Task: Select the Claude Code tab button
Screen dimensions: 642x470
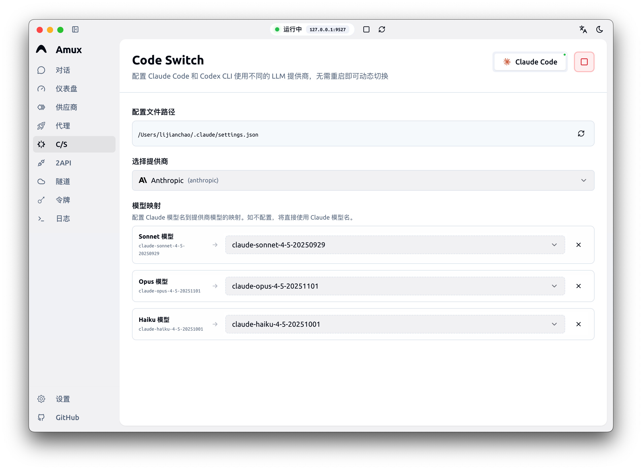Action: coord(530,62)
